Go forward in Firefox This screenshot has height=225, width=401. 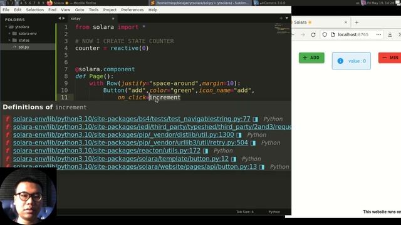[x=303, y=35]
